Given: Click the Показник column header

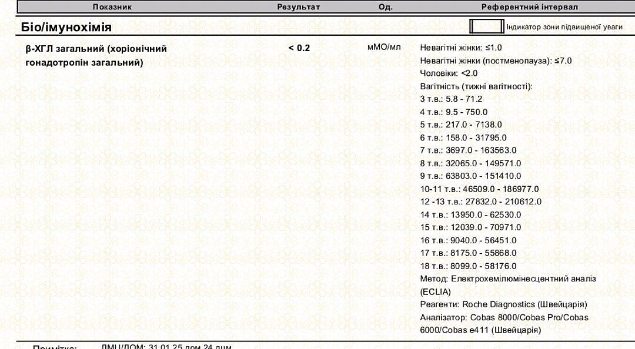Looking at the screenshot, I should coord(112,7).
